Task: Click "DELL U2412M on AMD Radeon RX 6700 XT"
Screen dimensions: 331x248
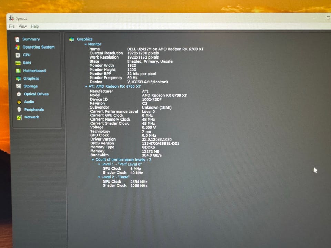Action: click(165, 49)
